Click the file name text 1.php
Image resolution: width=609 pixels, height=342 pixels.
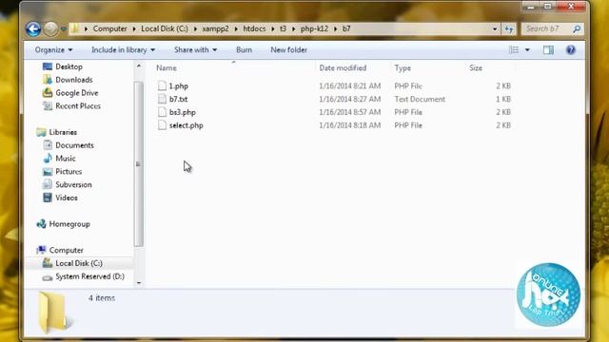point(178,86)
